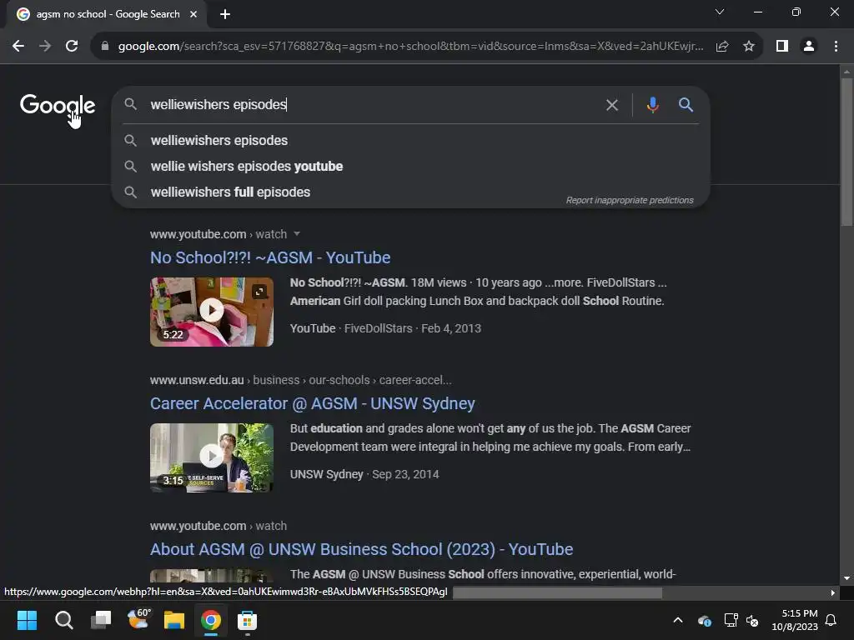Choose suggestion welliewishers episodes

[x=410, y=140]
